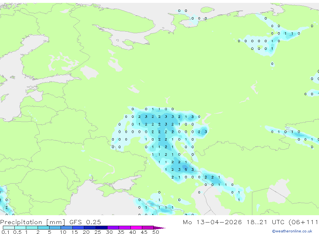The width and height of the screenshot is (319, 234).
Task: Click the '40' legend scale label
Action: click(132, 232)
